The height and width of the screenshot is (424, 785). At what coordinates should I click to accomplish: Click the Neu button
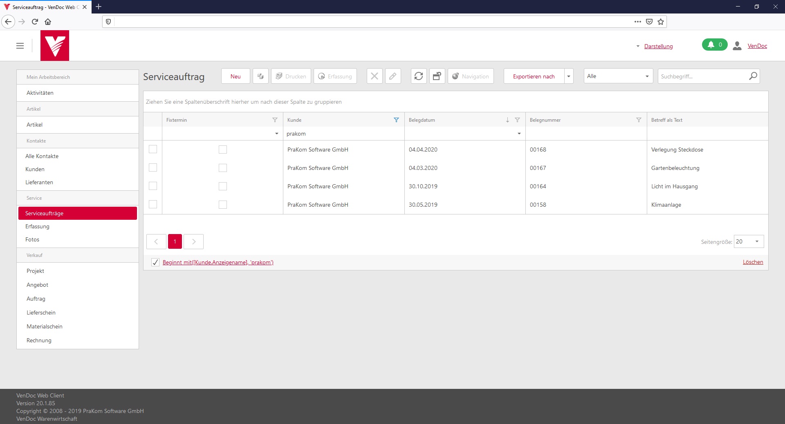(235, 76)
